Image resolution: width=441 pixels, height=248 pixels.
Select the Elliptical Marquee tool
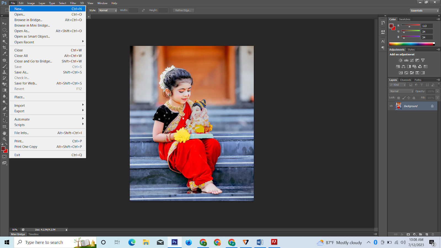4,30
